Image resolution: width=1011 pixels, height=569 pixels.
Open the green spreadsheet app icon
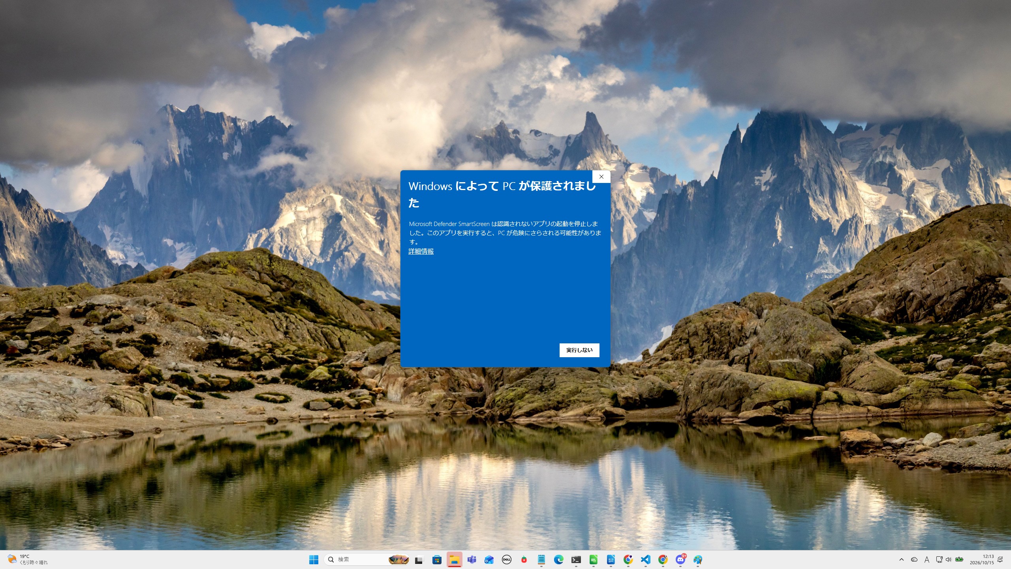coord(594,560)
